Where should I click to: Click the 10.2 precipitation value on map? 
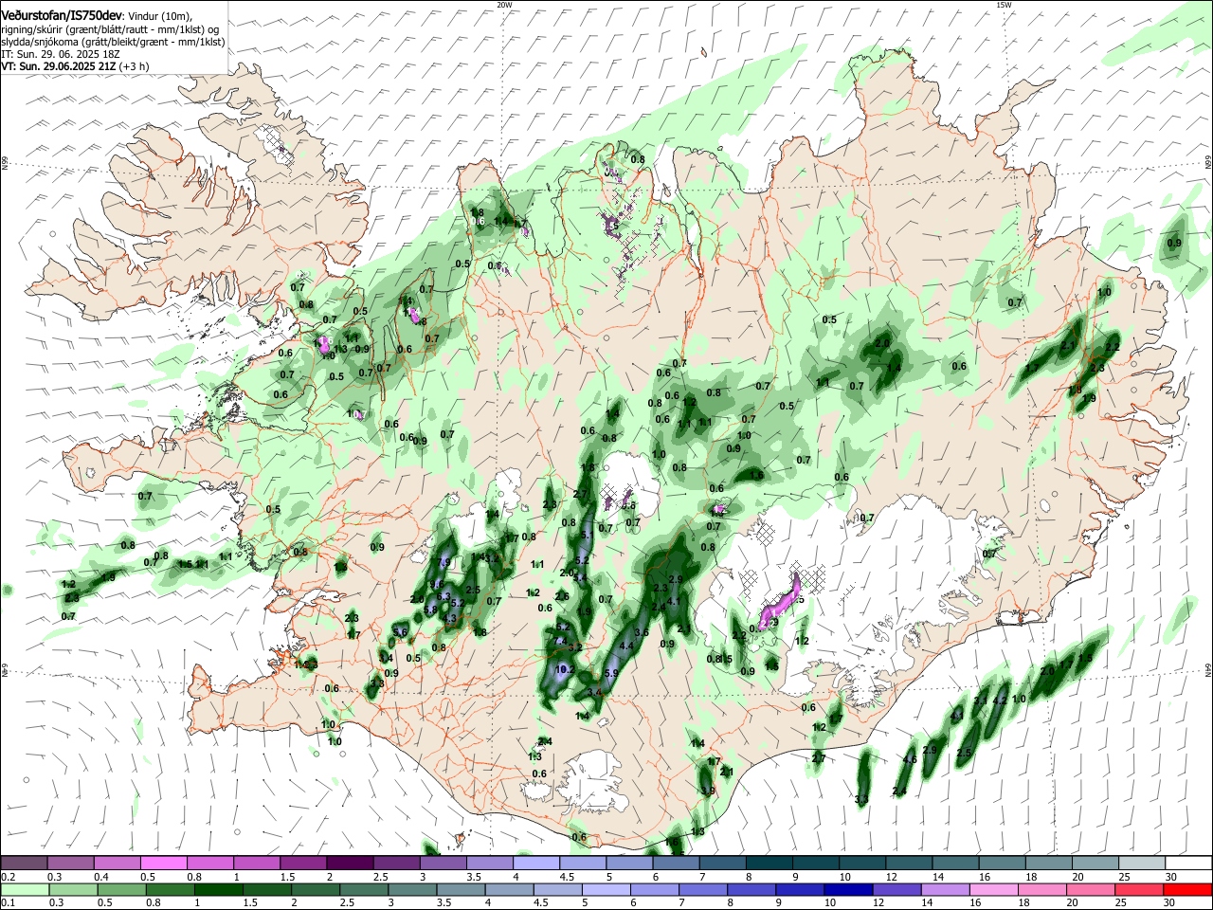[x=565, y=669]
